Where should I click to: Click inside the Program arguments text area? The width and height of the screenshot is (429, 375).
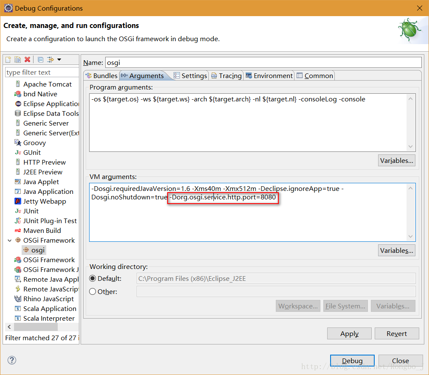pyautogui.click(x=248, y=123)
